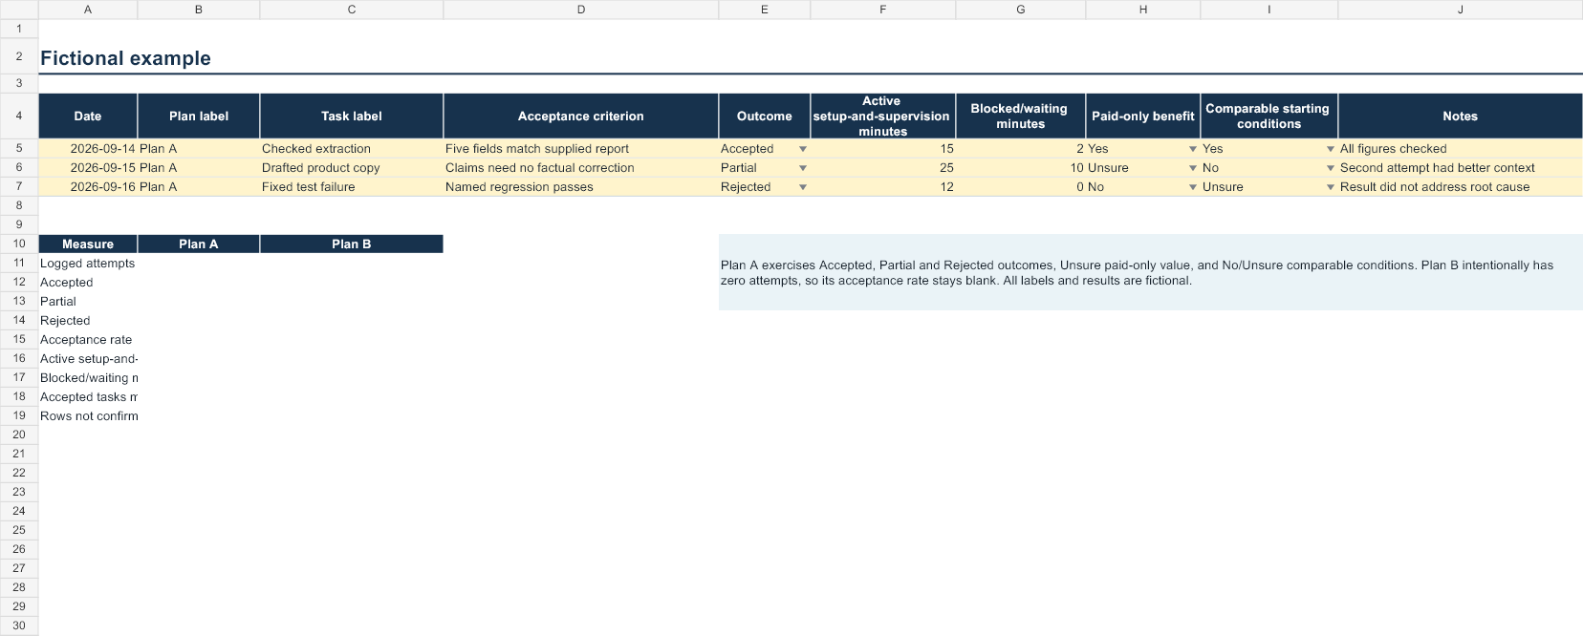Select the Rejected measure cell in summary
The image size is (1583, 636).
click(88, 321)
